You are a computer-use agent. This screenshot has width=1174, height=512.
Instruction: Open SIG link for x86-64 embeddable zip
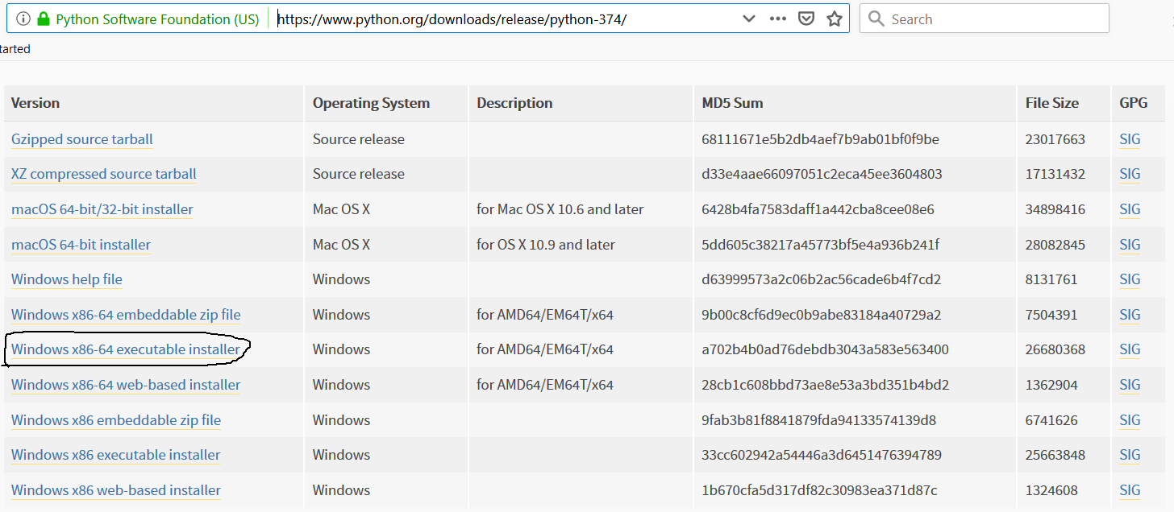tap(1130, 315)
